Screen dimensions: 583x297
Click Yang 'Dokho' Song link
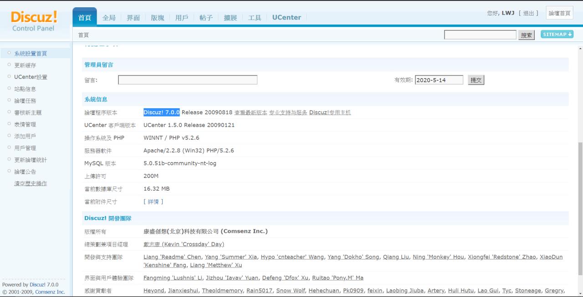353,257
